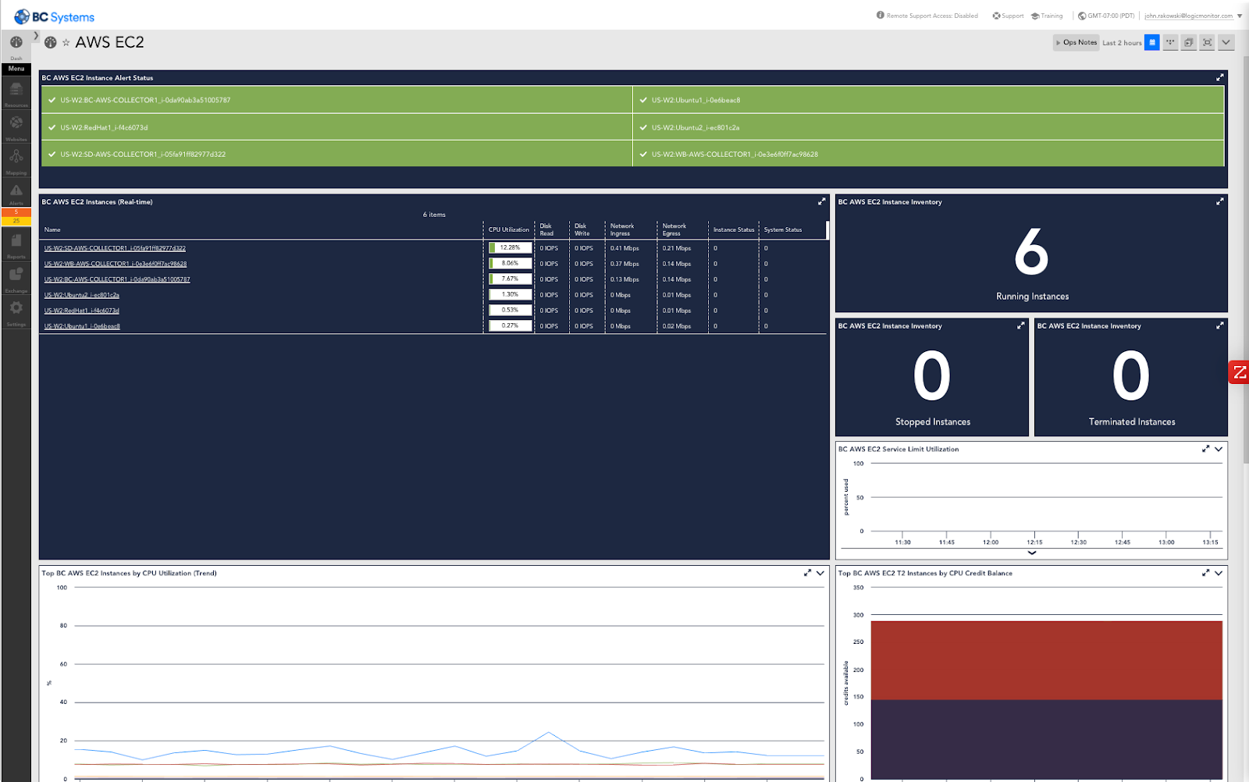Expand the CPU Utilization Trend graph
This screenshot has height=782, width=1249.
[807, 573]
